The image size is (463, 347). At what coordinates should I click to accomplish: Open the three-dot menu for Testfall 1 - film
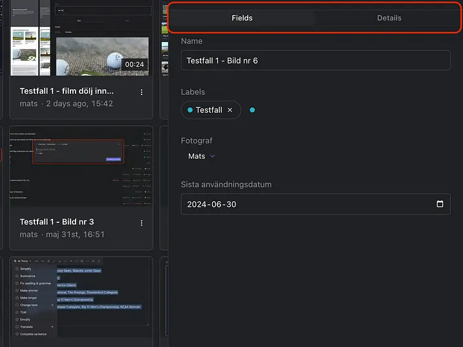pyautogui.click(x=142, y=92)
